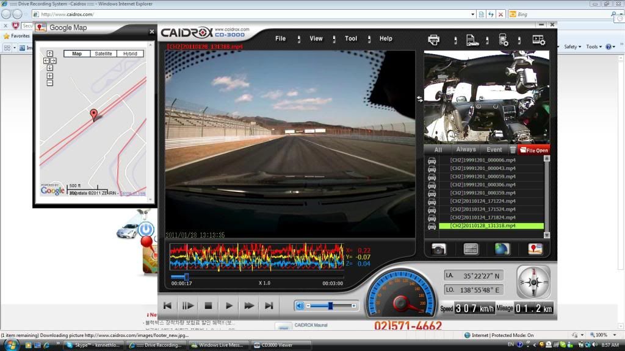
Task: Click the file list scrollbar up arrow
Action: point(547,158)
